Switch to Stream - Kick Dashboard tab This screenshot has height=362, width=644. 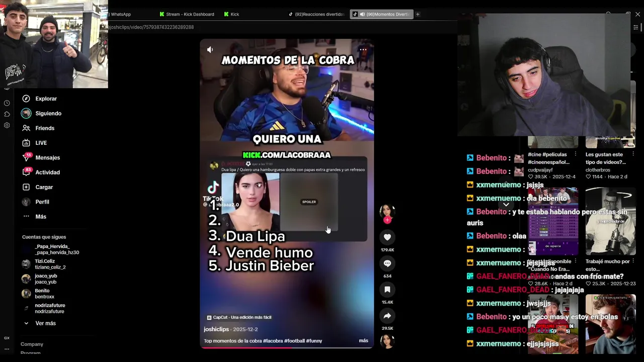pyautogui.click(x=187, y=14)
